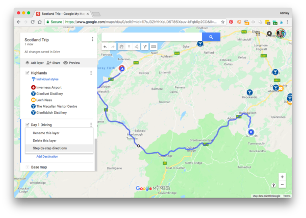Open Google notifications bell icon
The image size is (306, 218).
pos(269,33)
